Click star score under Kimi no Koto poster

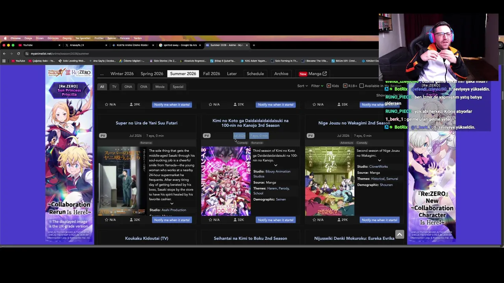[x=214, y=220]
